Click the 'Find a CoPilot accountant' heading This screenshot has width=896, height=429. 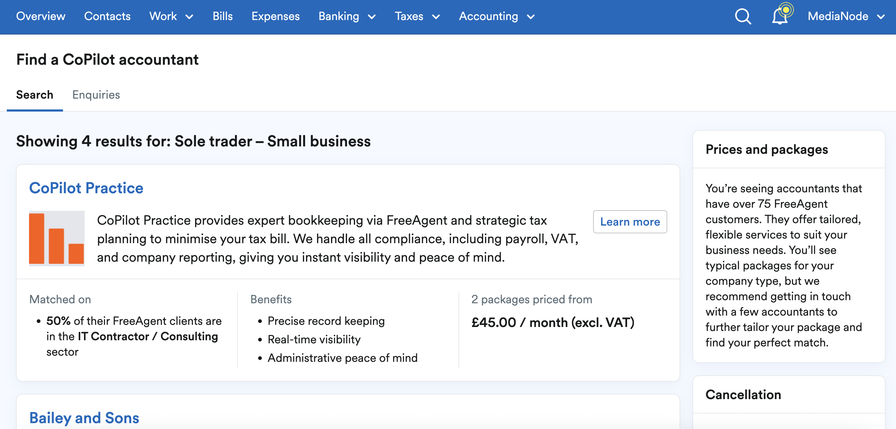coord(107,59)
